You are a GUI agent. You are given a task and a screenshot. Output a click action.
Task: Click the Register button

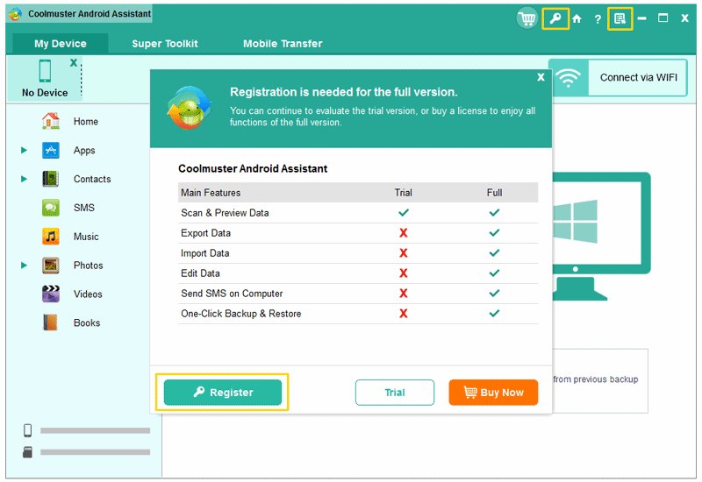coord(223,392)
